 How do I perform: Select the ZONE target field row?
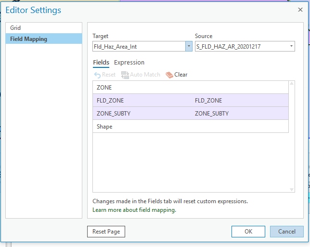(x=191, y=88)
